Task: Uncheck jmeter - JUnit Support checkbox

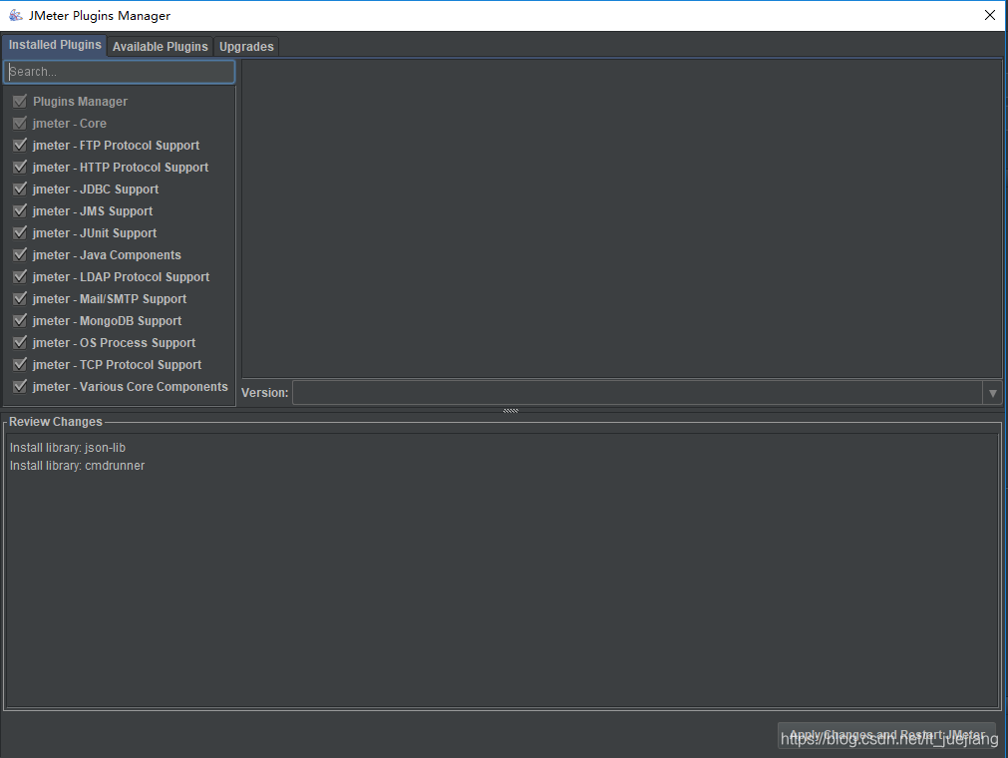Action: click(x=20, y=232)
